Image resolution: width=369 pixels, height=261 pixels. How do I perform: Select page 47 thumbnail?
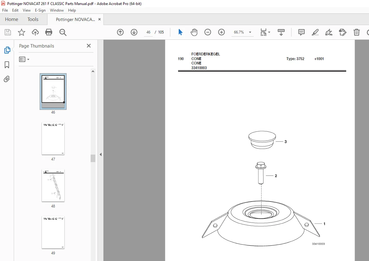[53, 139]
